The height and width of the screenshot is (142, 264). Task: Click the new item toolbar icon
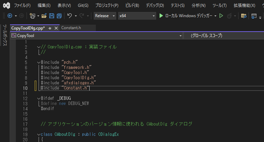point(33,16)
